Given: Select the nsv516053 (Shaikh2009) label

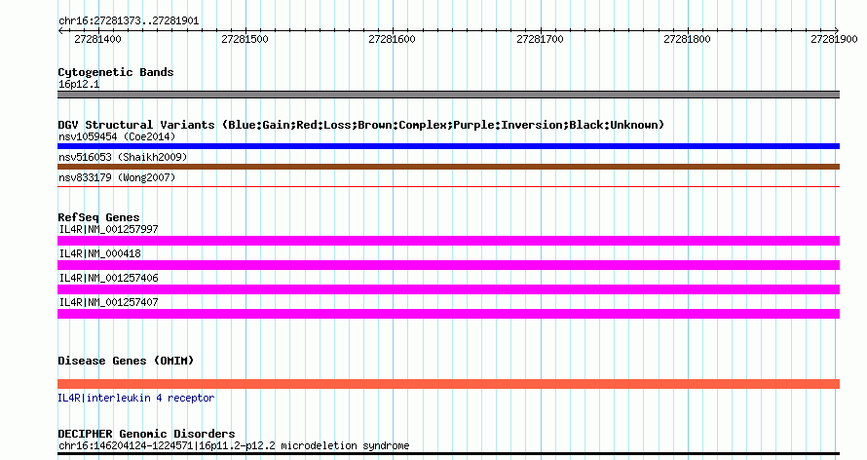Looking at the screenshot, I should pos(123,157).
